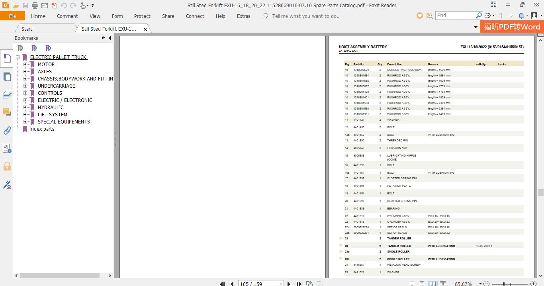Click the Tell me what you want to do box
This screenshot has width=544, height=286.
click(306, 16)
